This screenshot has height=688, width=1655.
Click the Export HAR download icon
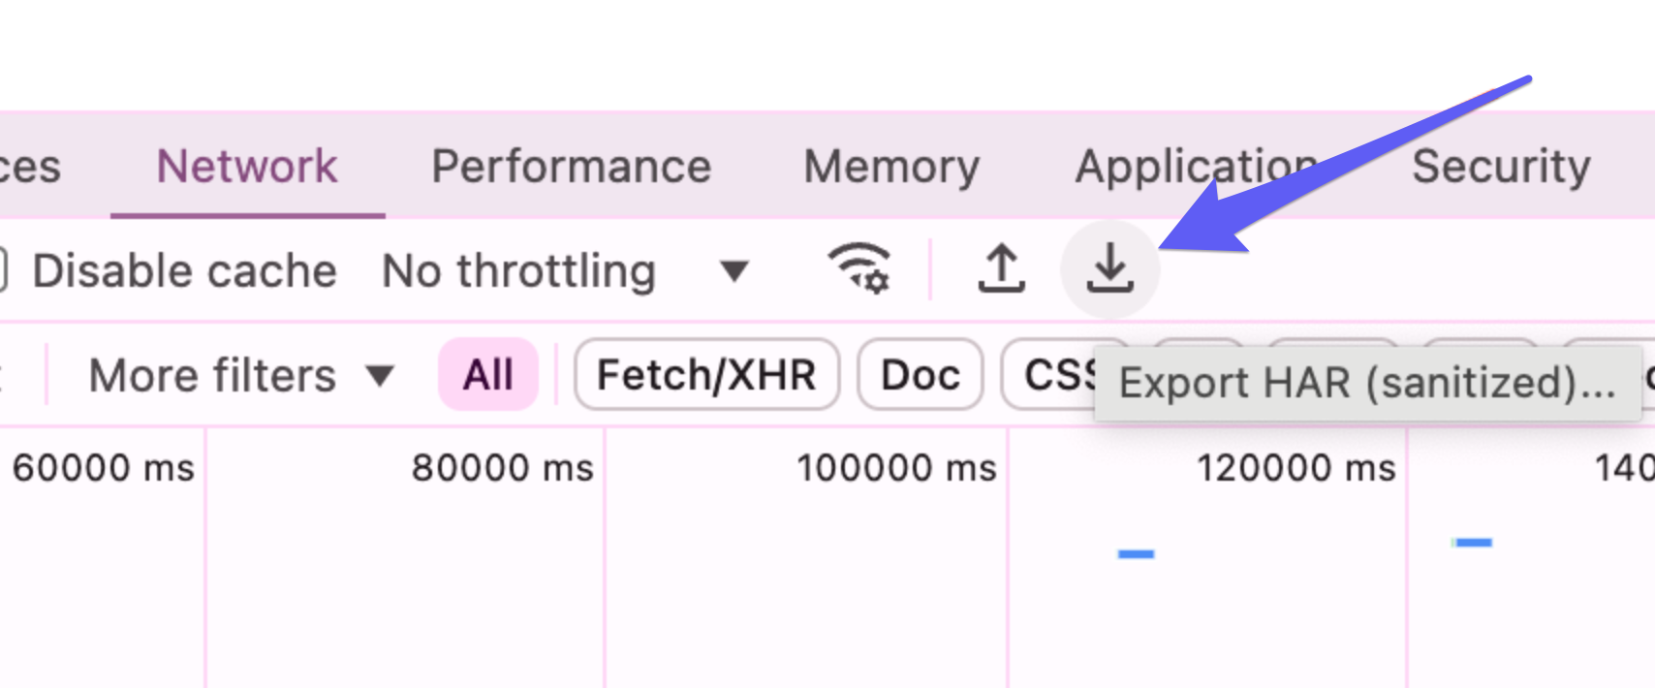click(x=1109, y=268)
